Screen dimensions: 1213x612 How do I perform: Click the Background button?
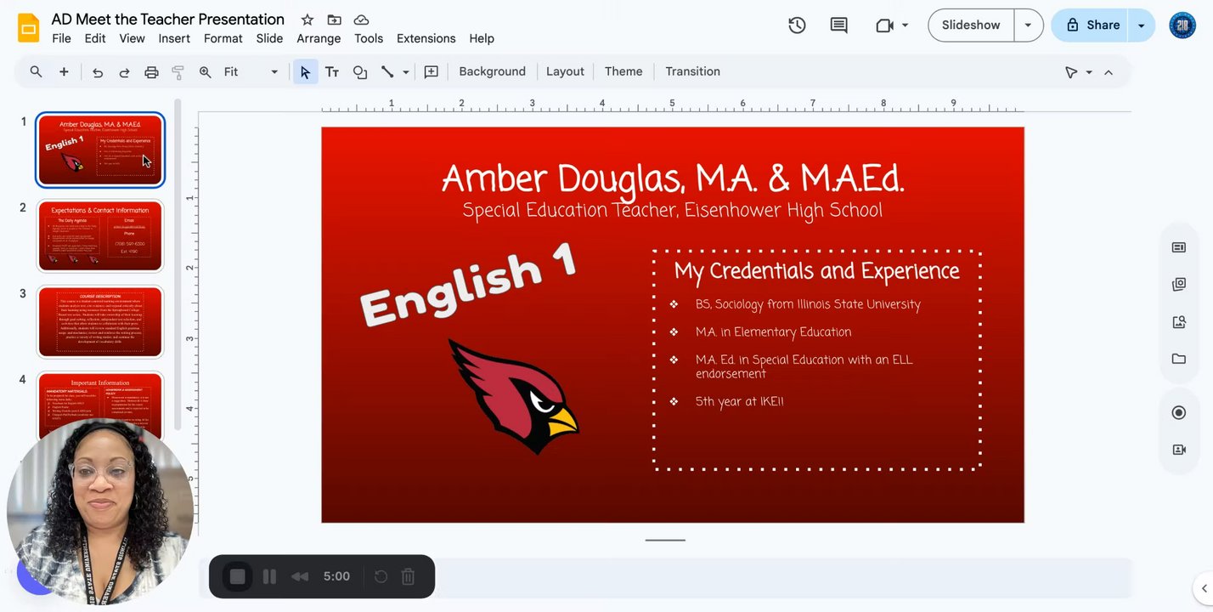pos(493,71)
